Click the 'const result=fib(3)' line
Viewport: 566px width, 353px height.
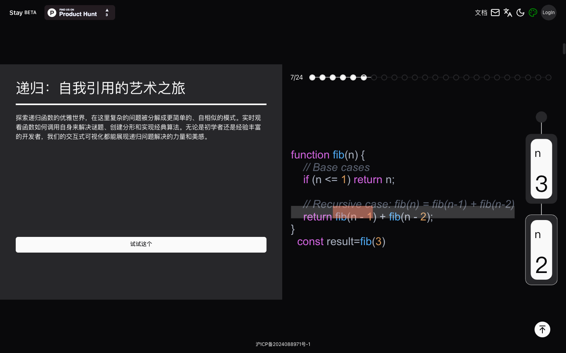click(341, 241)
